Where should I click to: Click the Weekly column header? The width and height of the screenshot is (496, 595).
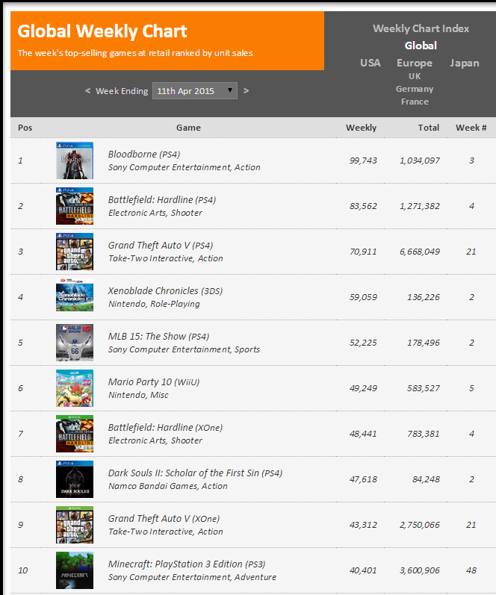361,128
